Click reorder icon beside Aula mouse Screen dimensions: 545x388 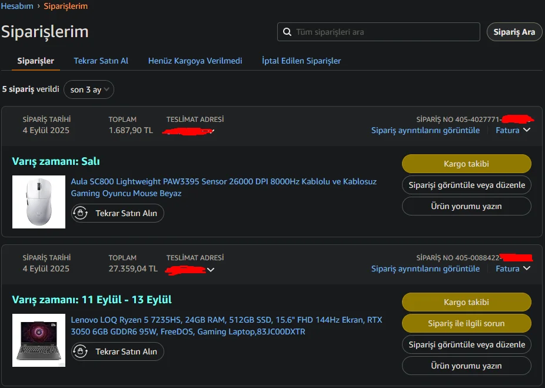point(81,213)
